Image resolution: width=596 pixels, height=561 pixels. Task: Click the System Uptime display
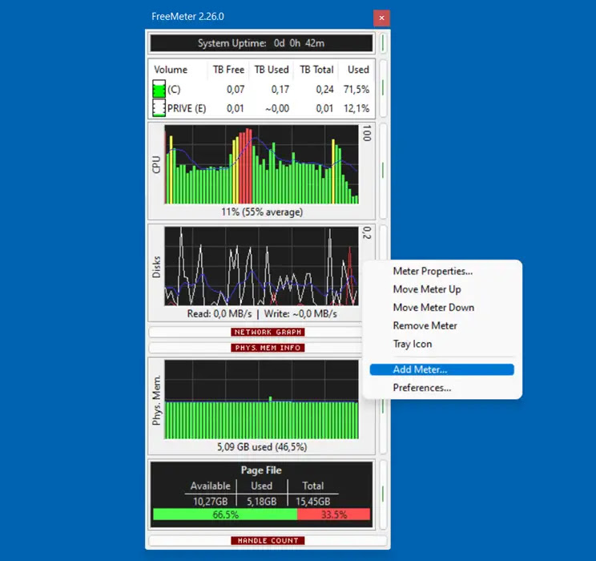(261, 43)
